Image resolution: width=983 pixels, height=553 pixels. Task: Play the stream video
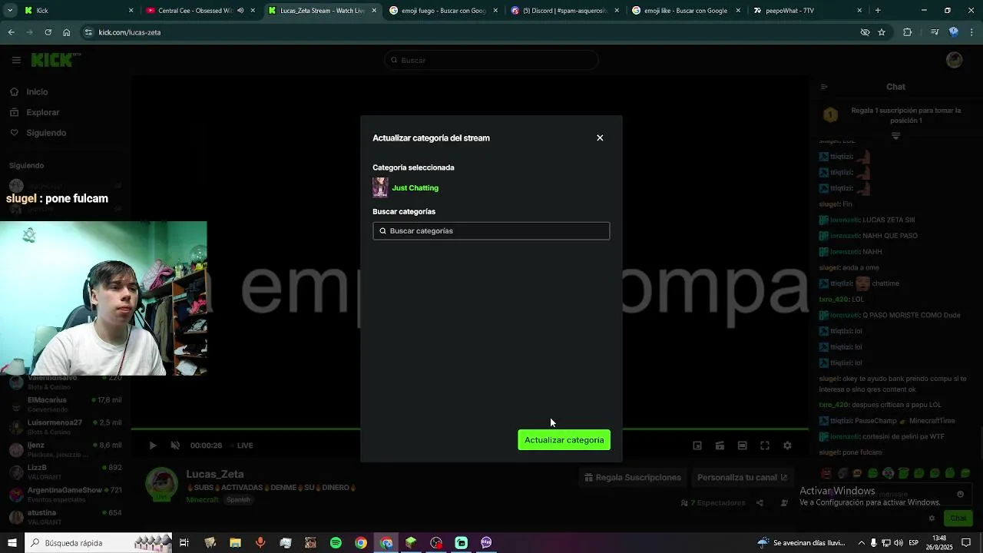(x=153, y=445)
